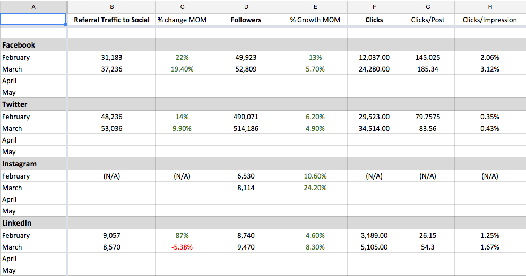Screen dimensions: 526x276
Task: Click the 'Followers' header cell
Action: pos(246,20)
